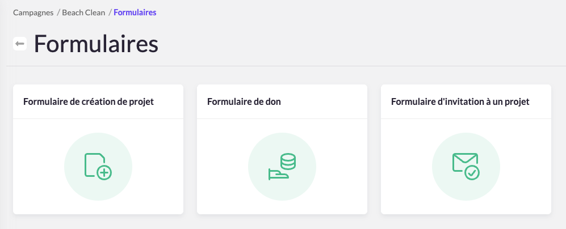
Task: Click the purple Formulaires breadcrumb
Action: click(x=135, y=12)
